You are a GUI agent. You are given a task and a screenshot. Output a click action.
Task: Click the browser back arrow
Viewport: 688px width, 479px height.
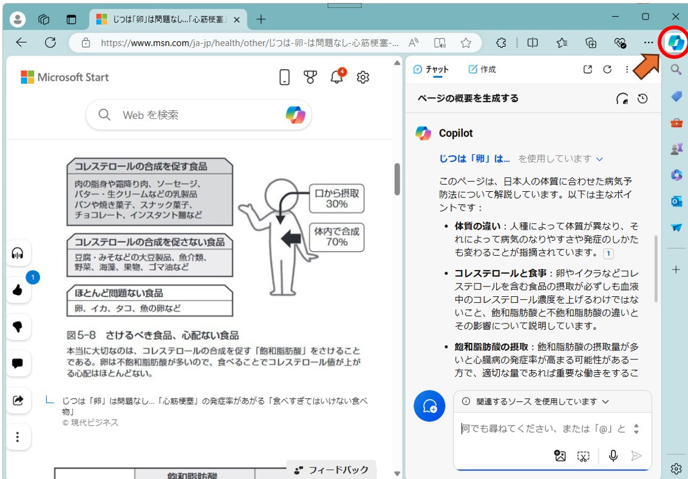21,42
